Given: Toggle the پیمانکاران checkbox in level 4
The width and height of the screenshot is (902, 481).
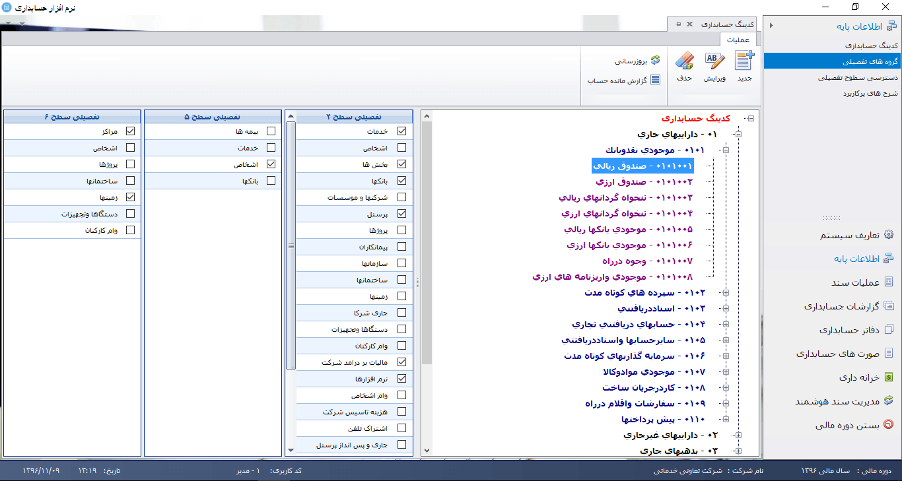Looking at the screenshot, I should (x=401, y=247).
